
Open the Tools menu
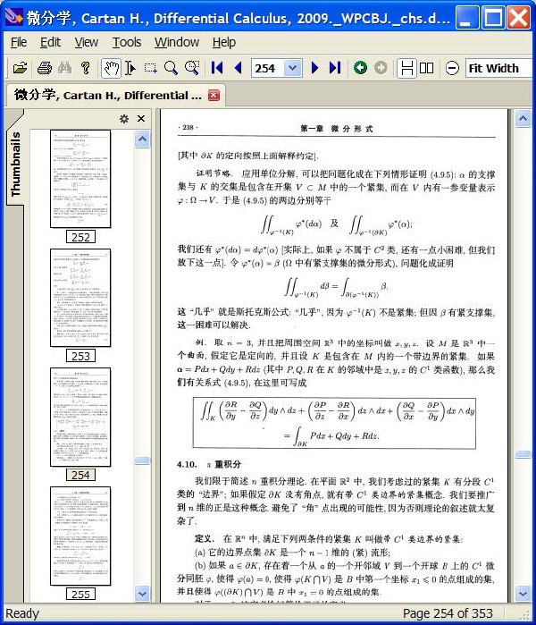[127, 42]
